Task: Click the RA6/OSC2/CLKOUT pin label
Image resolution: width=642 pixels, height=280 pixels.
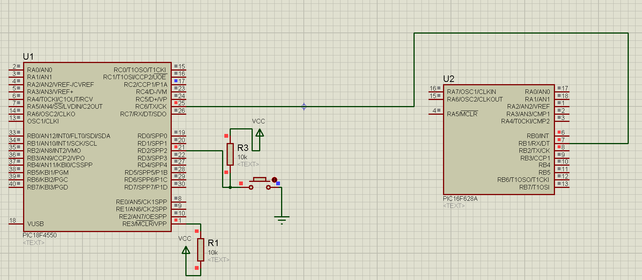Action: 475,99
